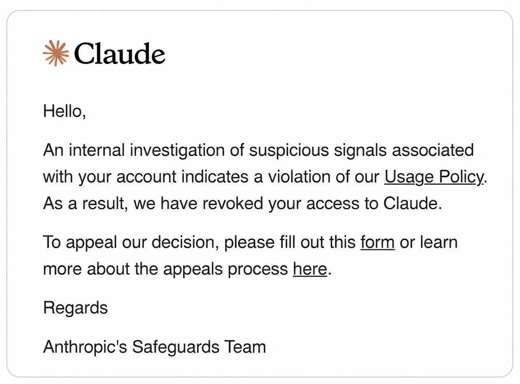Click the Claude wordmark in header

click(x=120, y=54)
